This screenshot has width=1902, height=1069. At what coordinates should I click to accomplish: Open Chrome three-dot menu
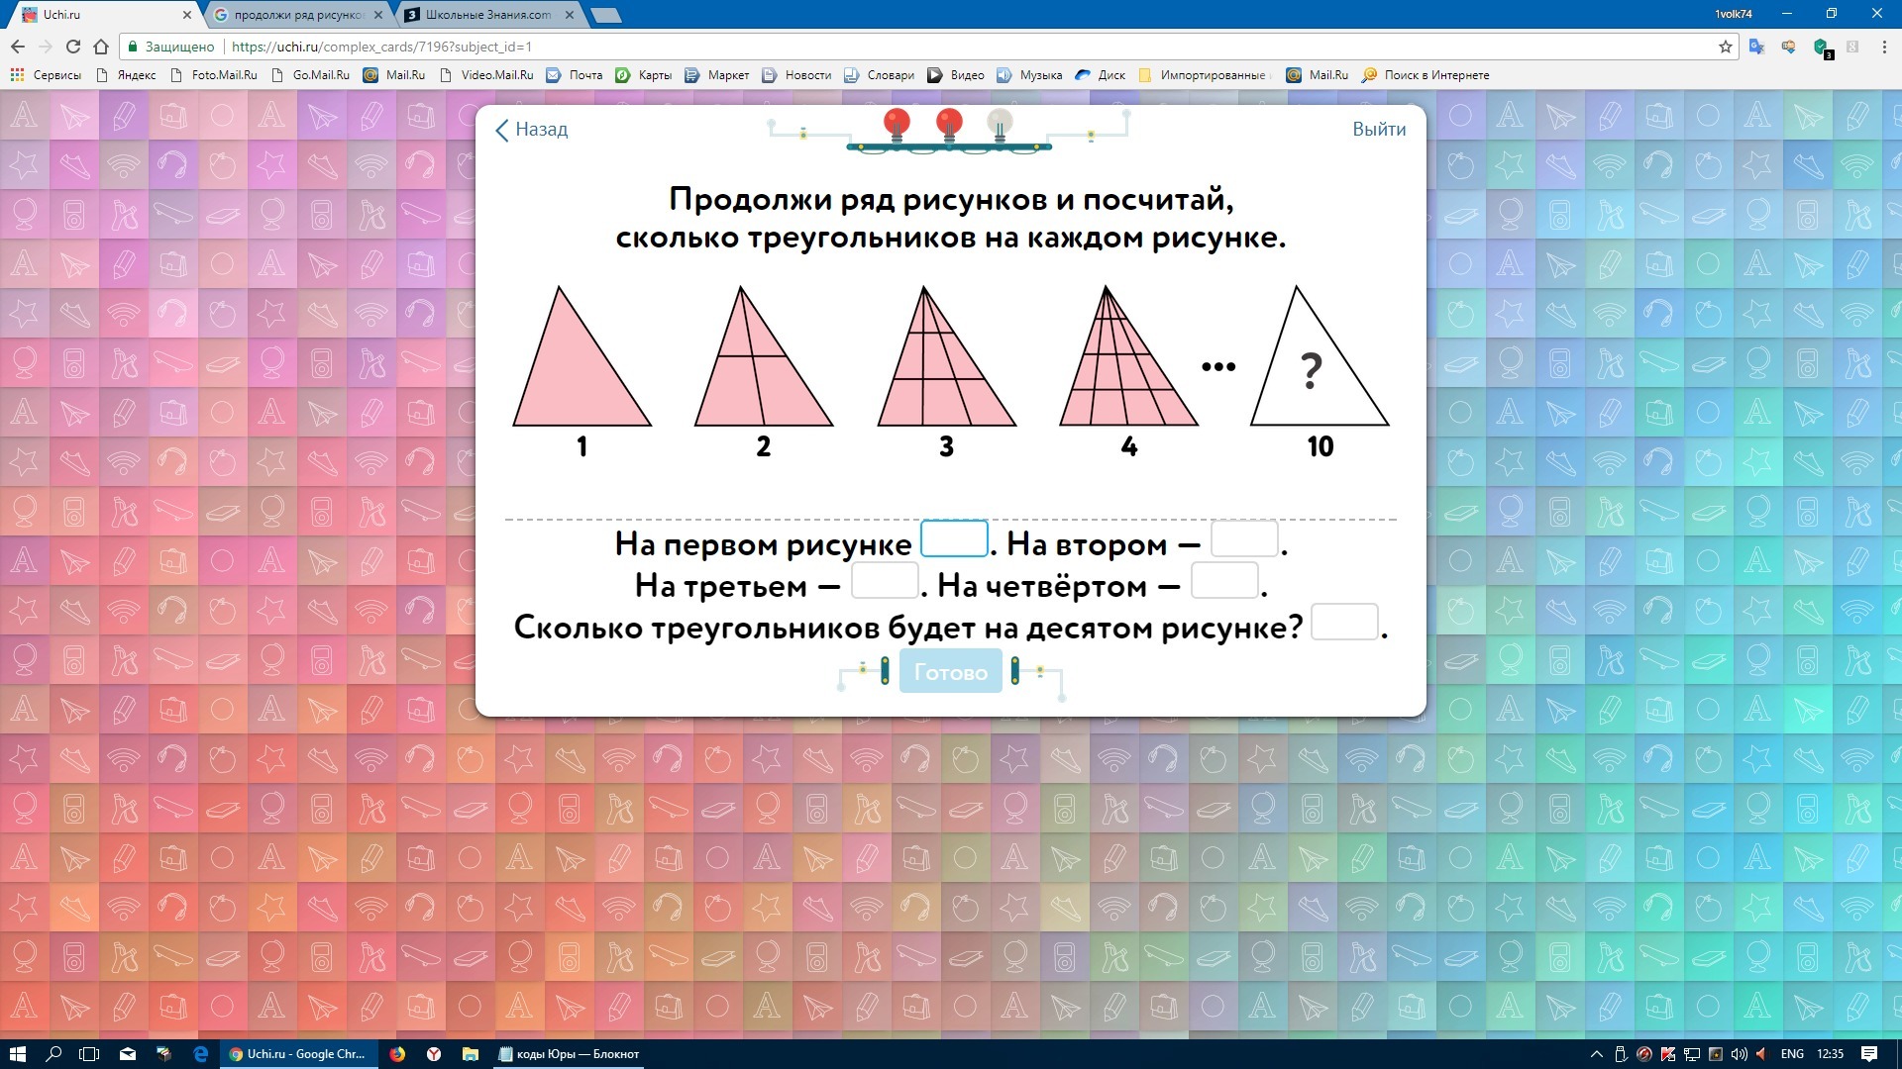[1884, 47]
